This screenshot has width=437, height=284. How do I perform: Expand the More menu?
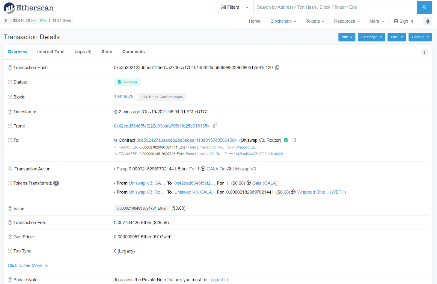click(376, 21)
